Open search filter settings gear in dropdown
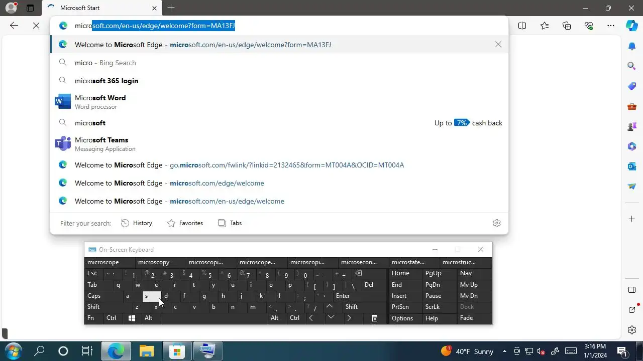 tap(497, 223)
